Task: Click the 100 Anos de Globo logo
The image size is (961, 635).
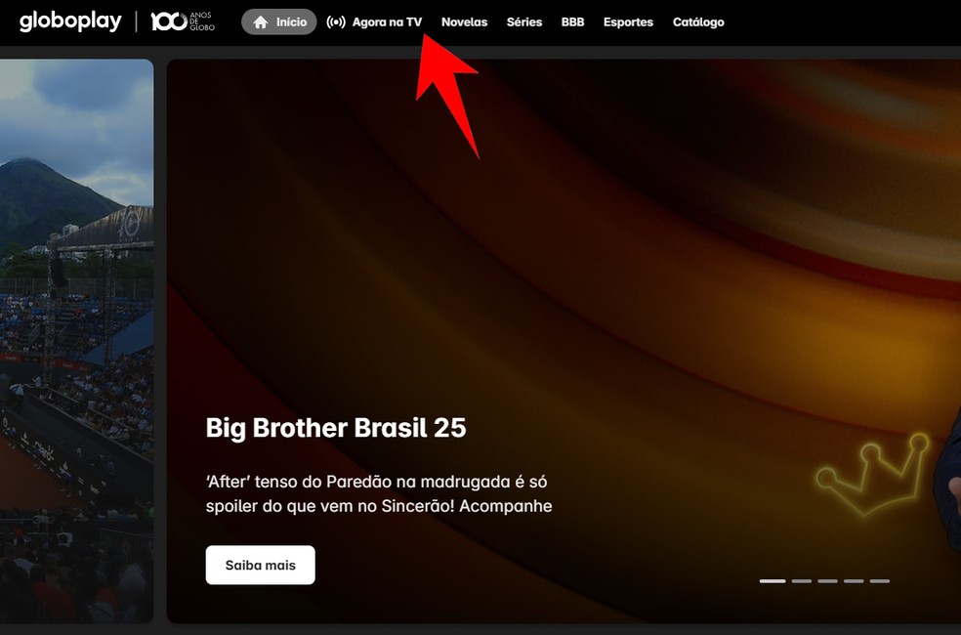Action: coord(183,21)
